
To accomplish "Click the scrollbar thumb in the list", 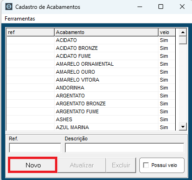I will pos(183,40).
